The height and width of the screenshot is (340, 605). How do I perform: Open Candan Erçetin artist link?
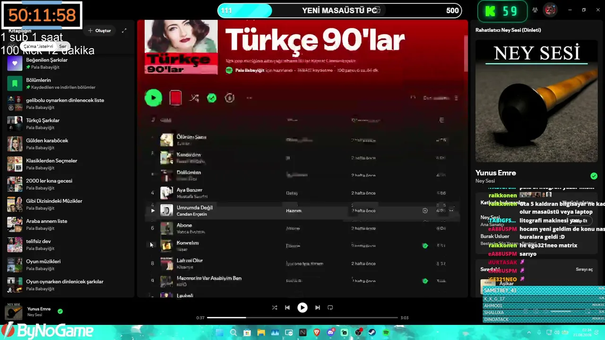coord(192,214)
